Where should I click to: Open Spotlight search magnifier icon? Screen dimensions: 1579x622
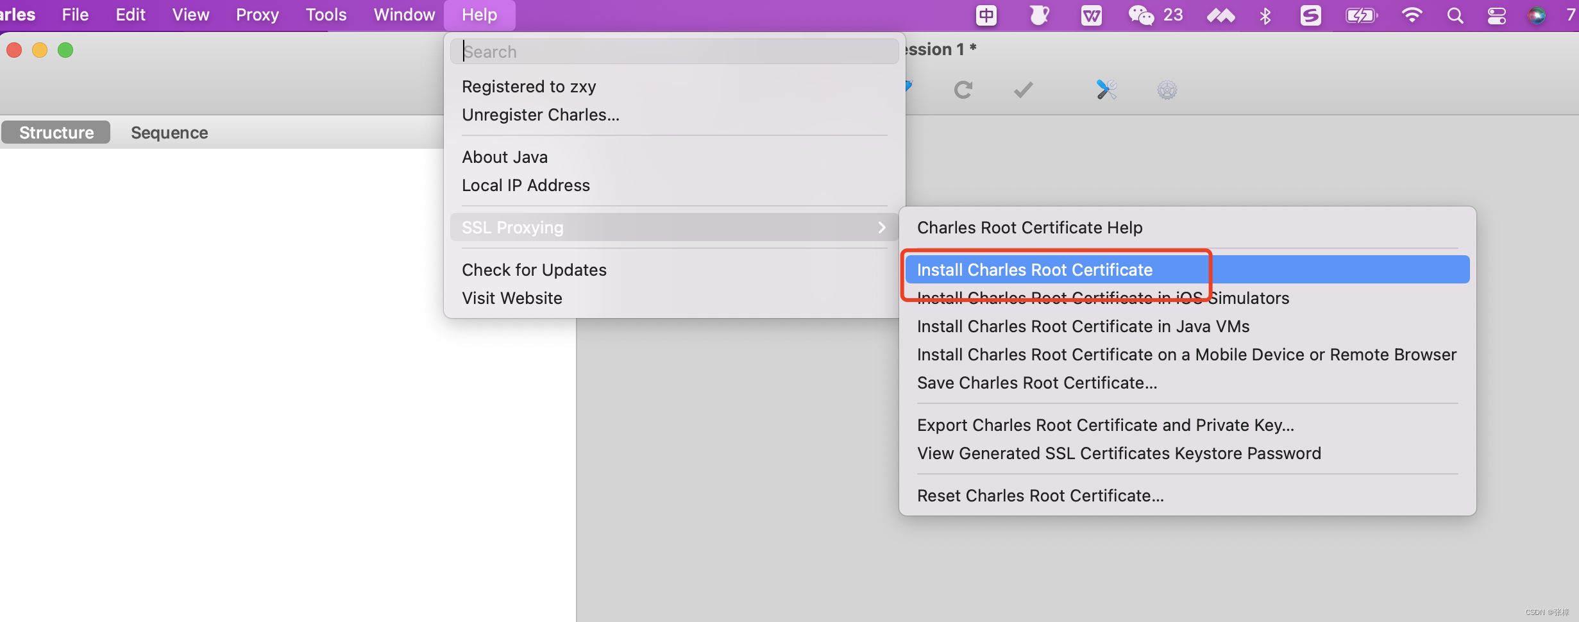1455,15
